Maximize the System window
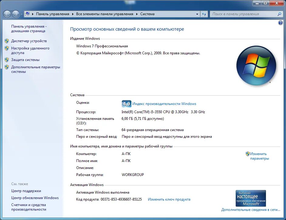Screen dimensions: 286x220 [x=265, y=3]
